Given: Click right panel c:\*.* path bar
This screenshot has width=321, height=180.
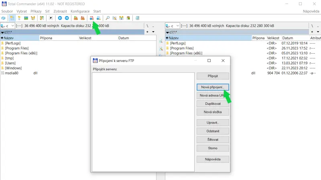Looking at the screenshot, I should 237,32.
